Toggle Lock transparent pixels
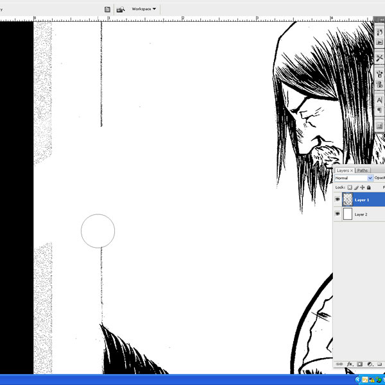Image resolution: width=385 pixels, height=385 pixels. (x=350, y=187)
